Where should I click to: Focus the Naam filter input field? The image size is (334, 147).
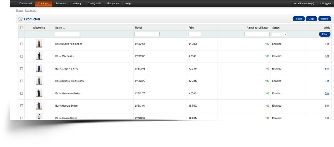[67, 34]
